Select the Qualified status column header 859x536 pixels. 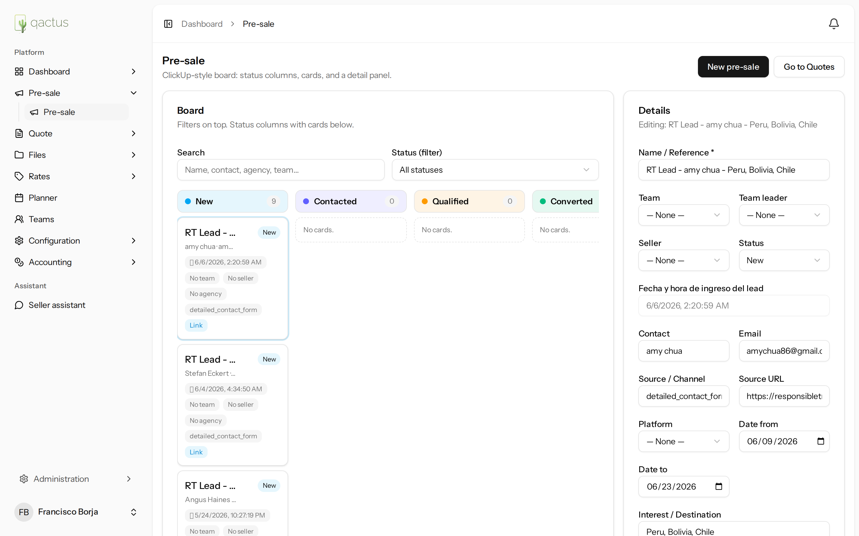pyautogui.click(x=469, y=201)
